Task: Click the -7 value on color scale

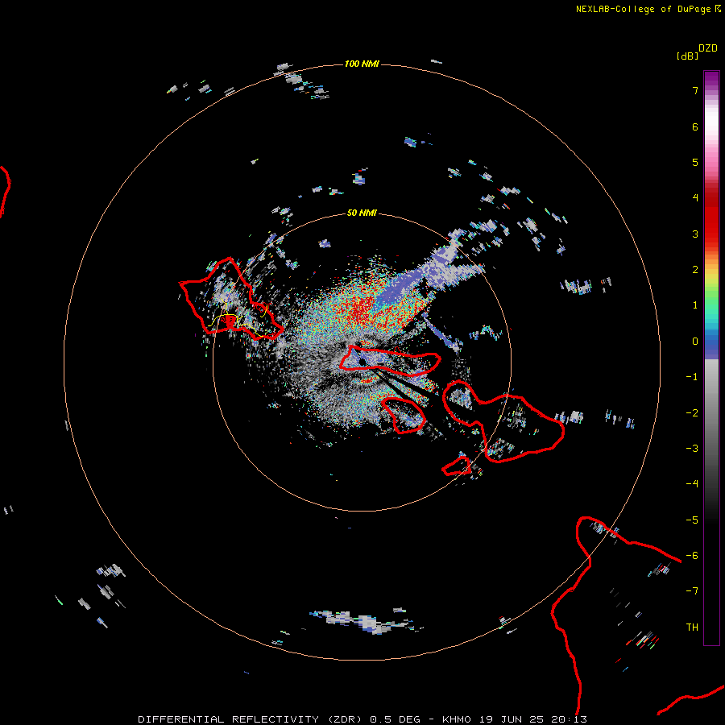Action: click(692, 591)
